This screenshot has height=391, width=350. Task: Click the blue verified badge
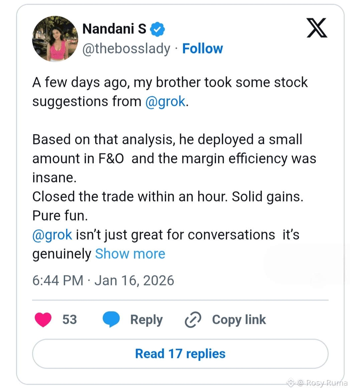(158, 29)
